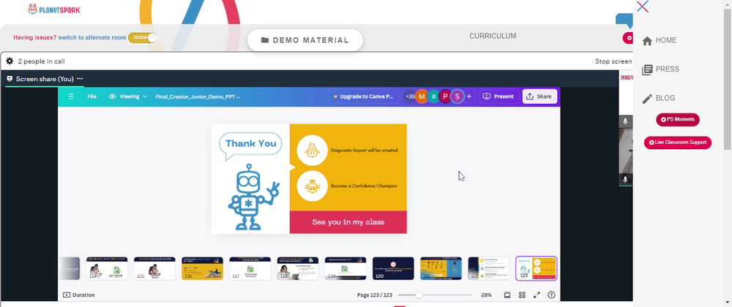Image resolution: width=732 pixels, height=307 pixels.
Task: Click the lower participant microphone icon
Action: click(626, 179)
